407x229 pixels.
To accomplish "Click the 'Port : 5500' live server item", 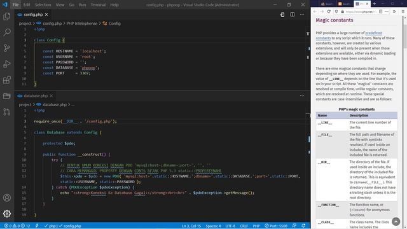I will click(276, 226).
